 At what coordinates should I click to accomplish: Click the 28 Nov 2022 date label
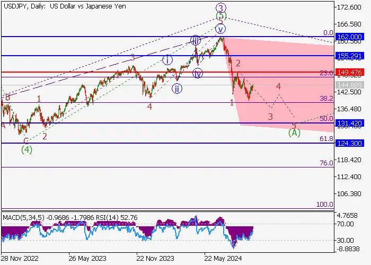(20, 259)
